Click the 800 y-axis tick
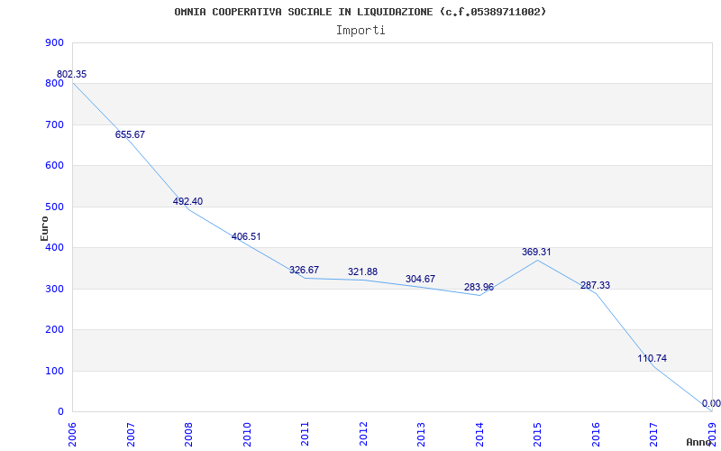721x451 pixels. pyautogui.click(x=54, y=84)
